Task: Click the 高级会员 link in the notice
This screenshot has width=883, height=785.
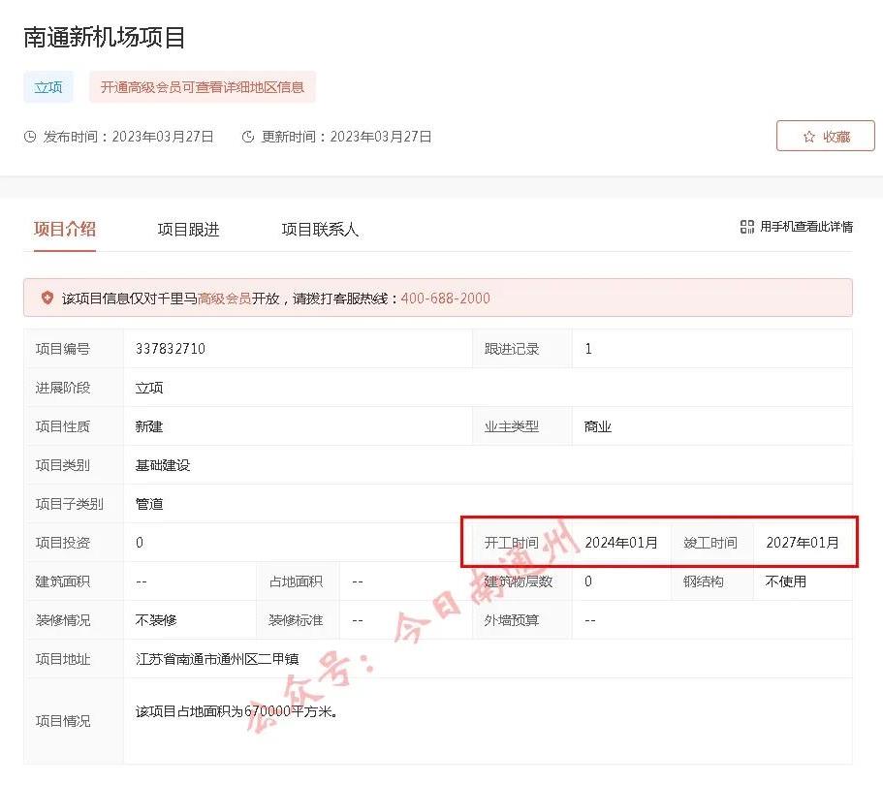Action: pos(225,298)
